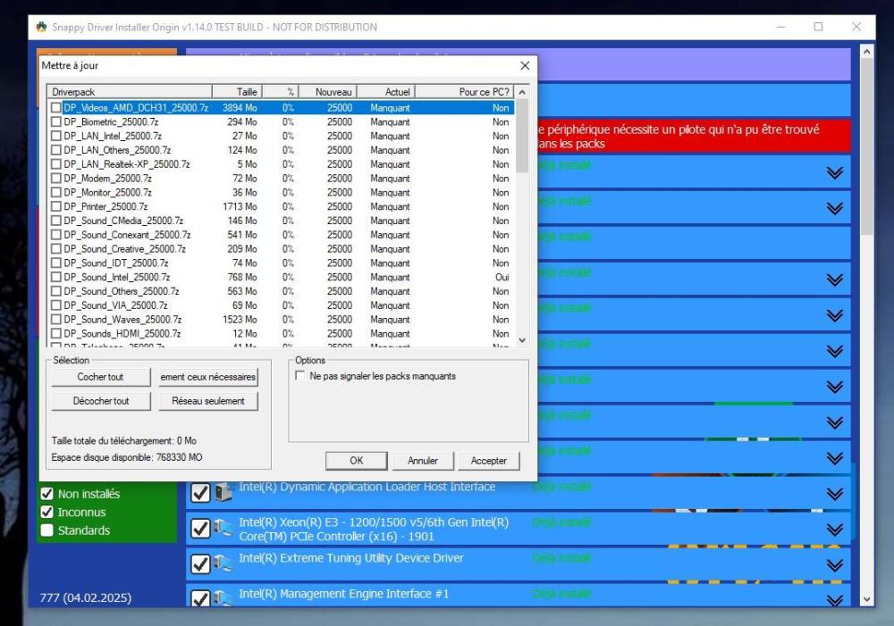Screen dimensions: 894x626
Task: Expand the Extreme Tuning Utility driver chevron
Action: tap(834, 565)
